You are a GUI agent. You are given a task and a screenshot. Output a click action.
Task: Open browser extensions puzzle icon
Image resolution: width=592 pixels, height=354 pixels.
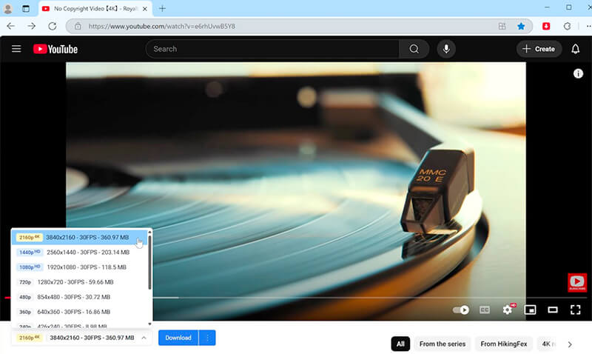(x=567, y=26)
